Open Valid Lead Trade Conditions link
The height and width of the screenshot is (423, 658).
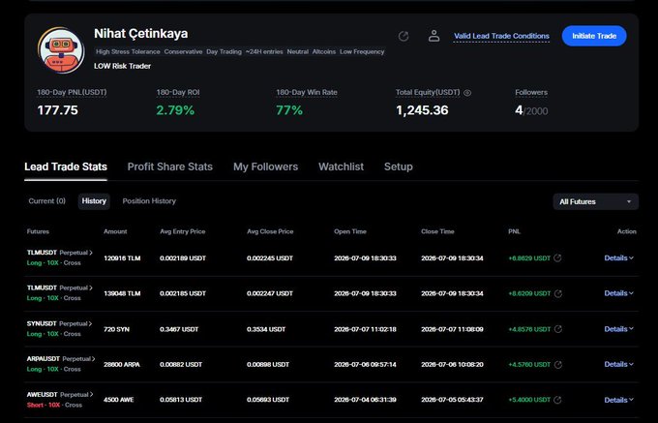click(x=501, y=36)
